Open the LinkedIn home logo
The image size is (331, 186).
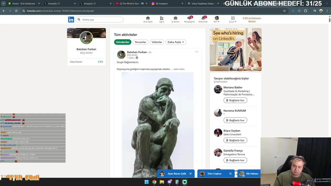click(71, 19)
